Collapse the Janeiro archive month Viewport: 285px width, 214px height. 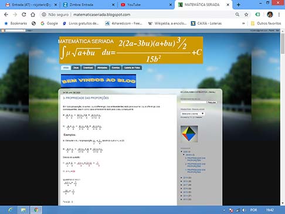(184, 155)
